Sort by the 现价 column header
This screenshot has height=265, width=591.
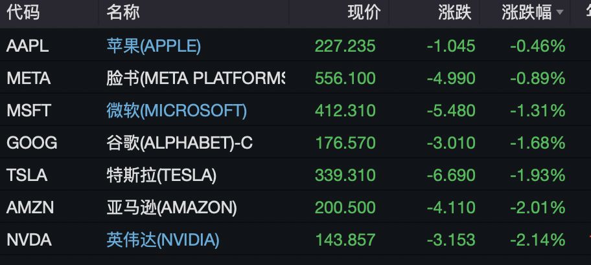(x=364, y=12)
